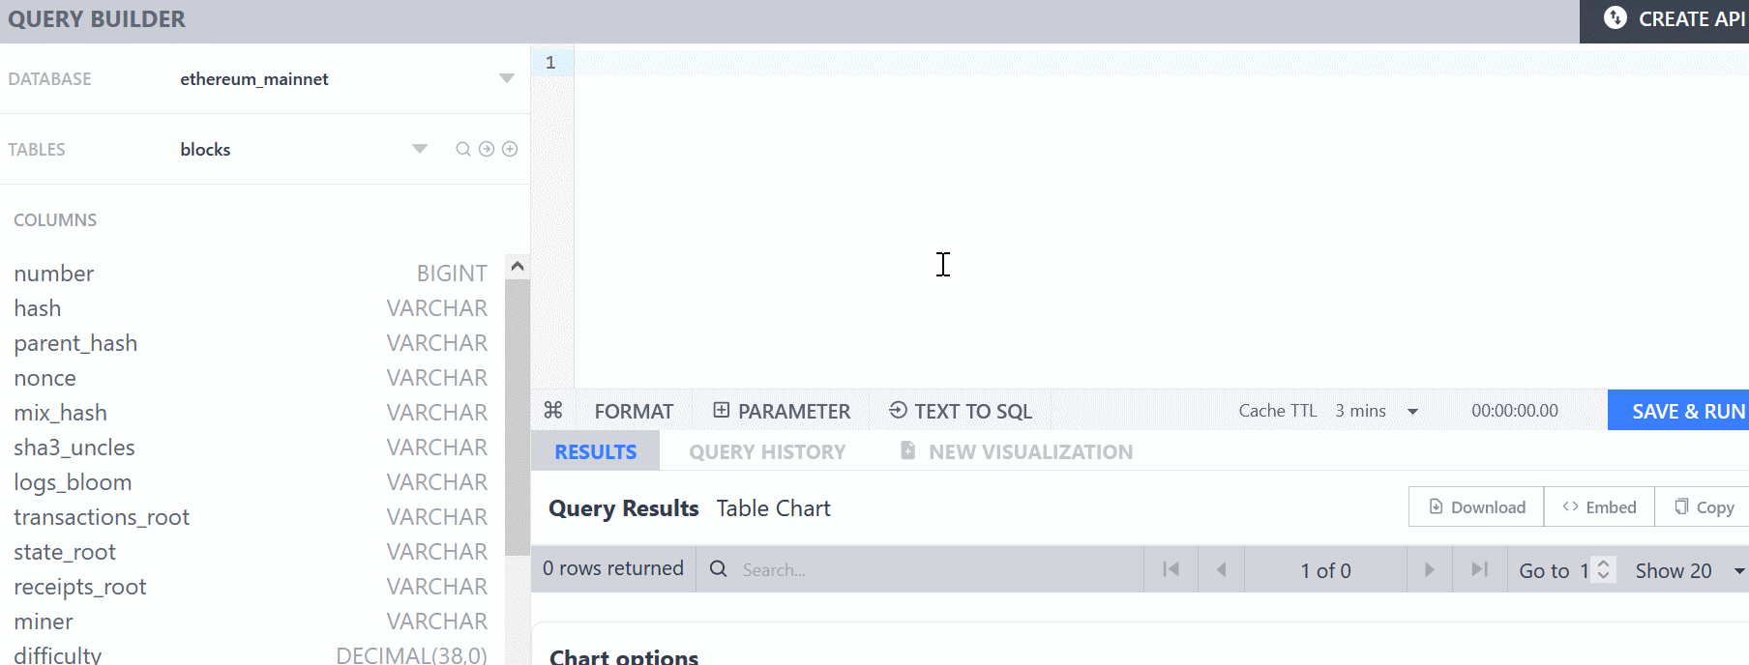This screenshot has width=1749, height=665.
Task: Click the Copy results button
Action: pyautogui.click(x=1703, y=506)
